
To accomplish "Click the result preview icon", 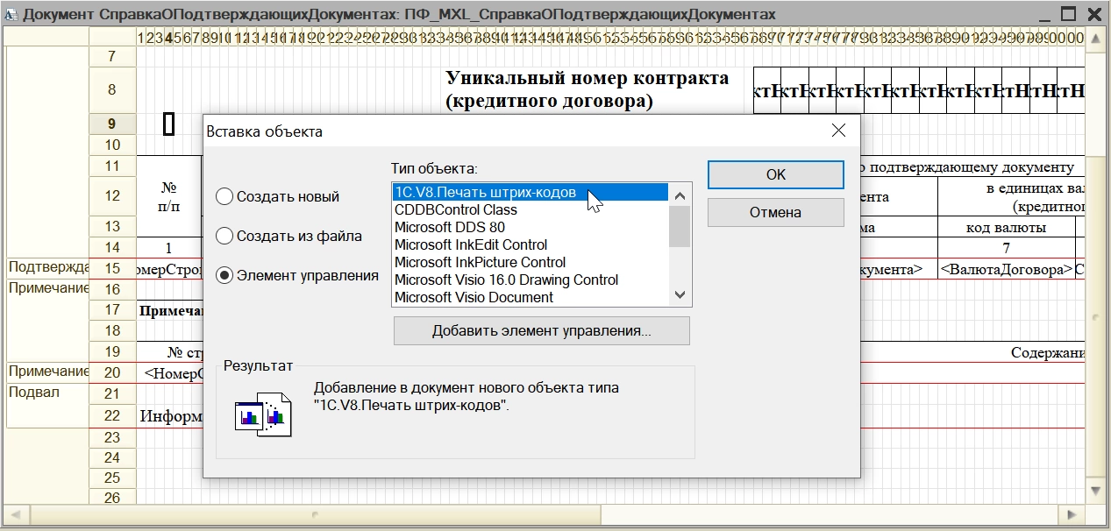I will [262, 415].
